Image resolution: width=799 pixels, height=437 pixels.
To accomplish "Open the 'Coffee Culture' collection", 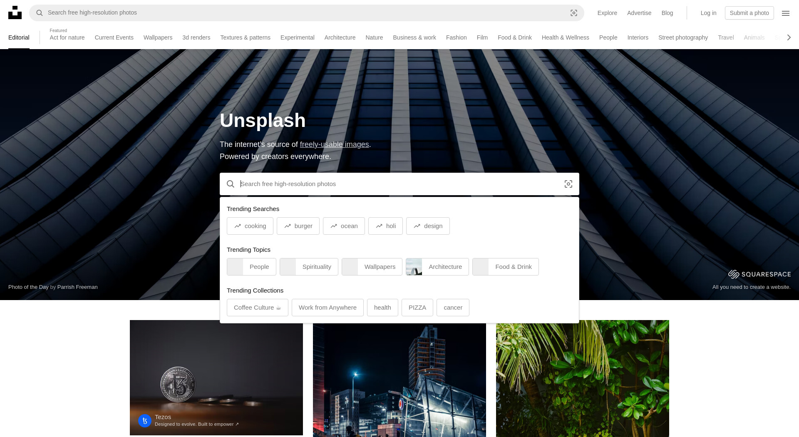I will coord(258,308).
